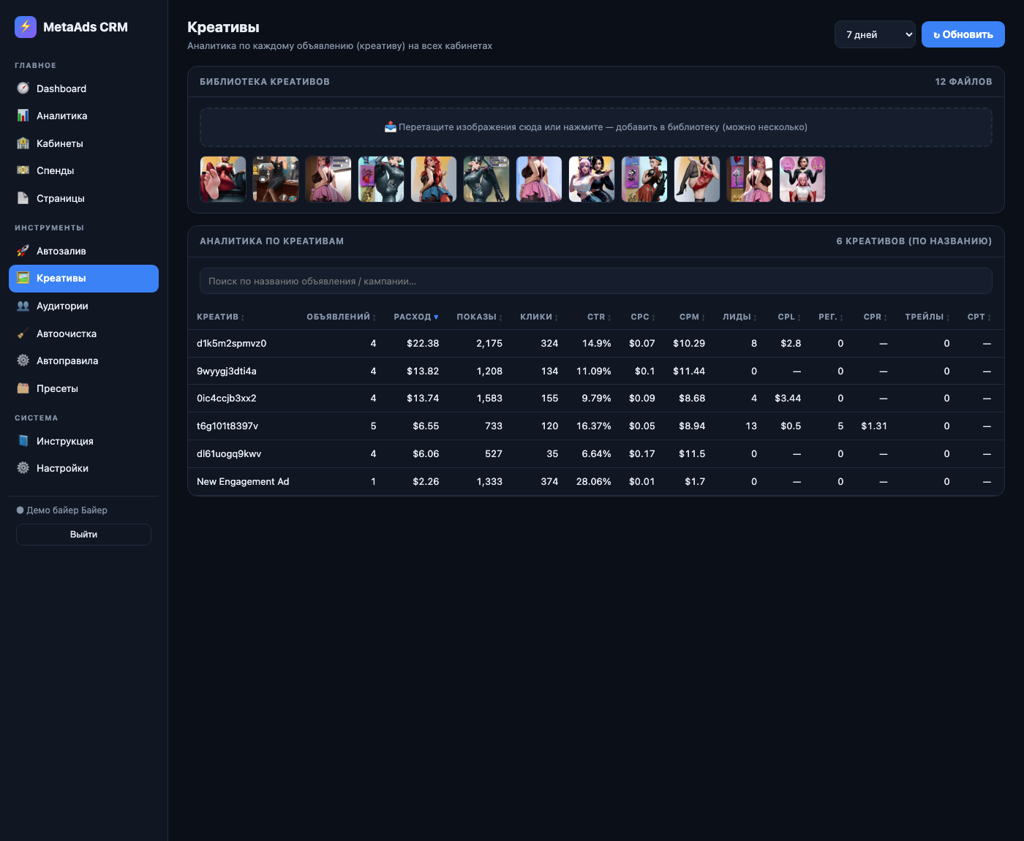Select the dl61uogq9kwv creative name
This screenshot has width=1024, height=841.
[229, 453]
